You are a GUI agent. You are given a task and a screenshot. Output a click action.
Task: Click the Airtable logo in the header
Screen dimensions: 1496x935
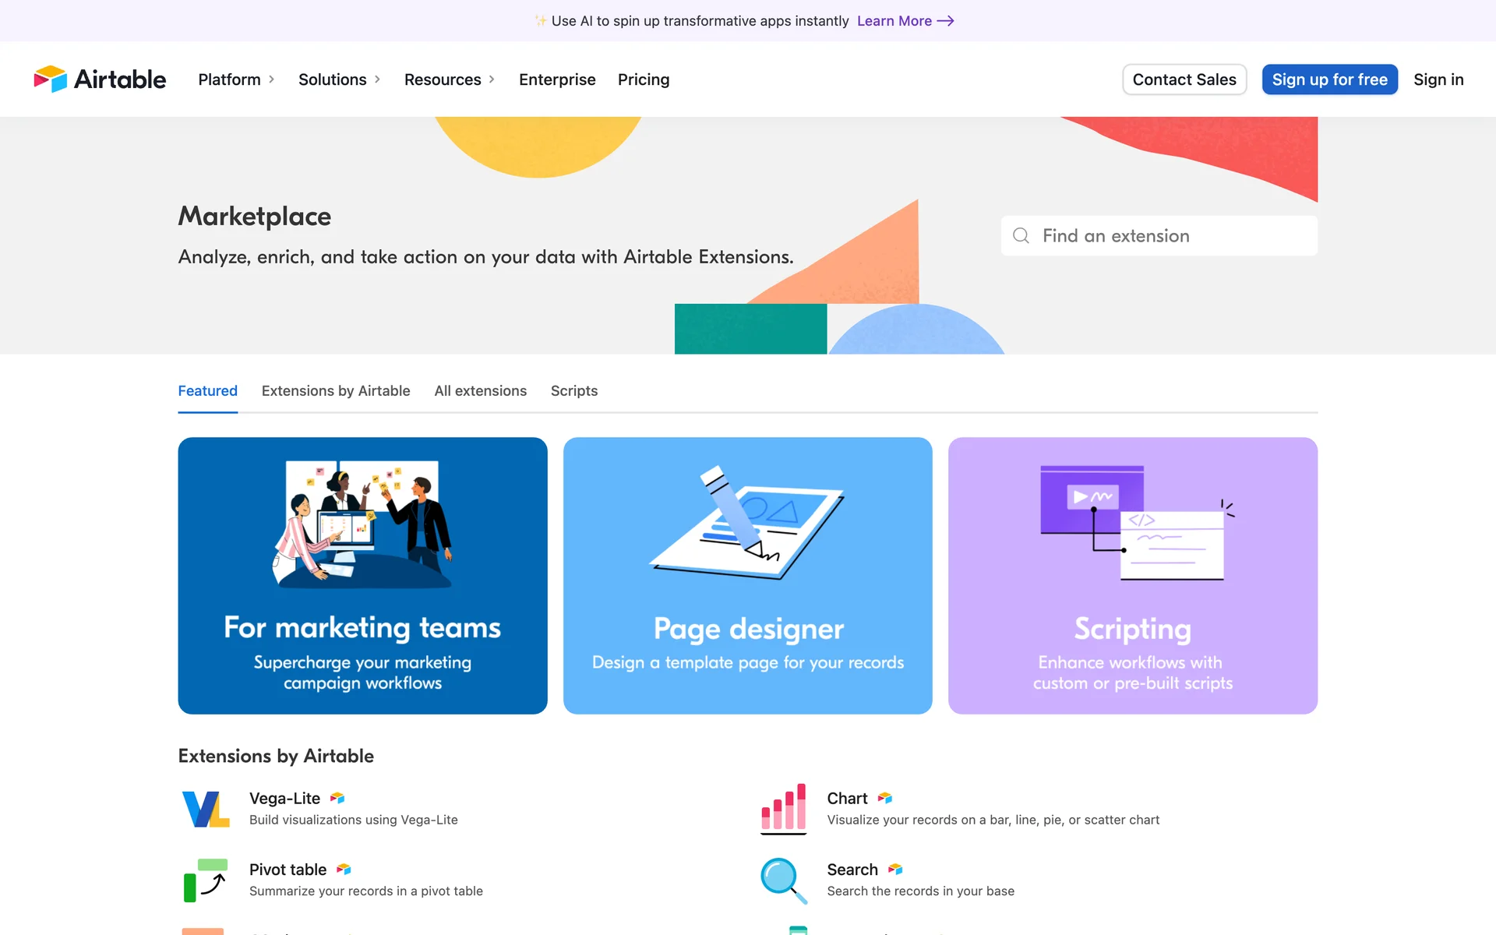click(100, 79)
